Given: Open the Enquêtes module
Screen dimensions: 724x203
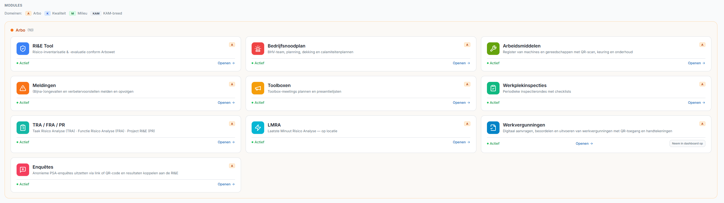Looking at the screenshot, I should click(226, 184).
